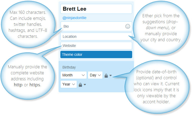This screenshot has width=192, height=116.
Task: Click into the Location field
Action: pos(96,36)
